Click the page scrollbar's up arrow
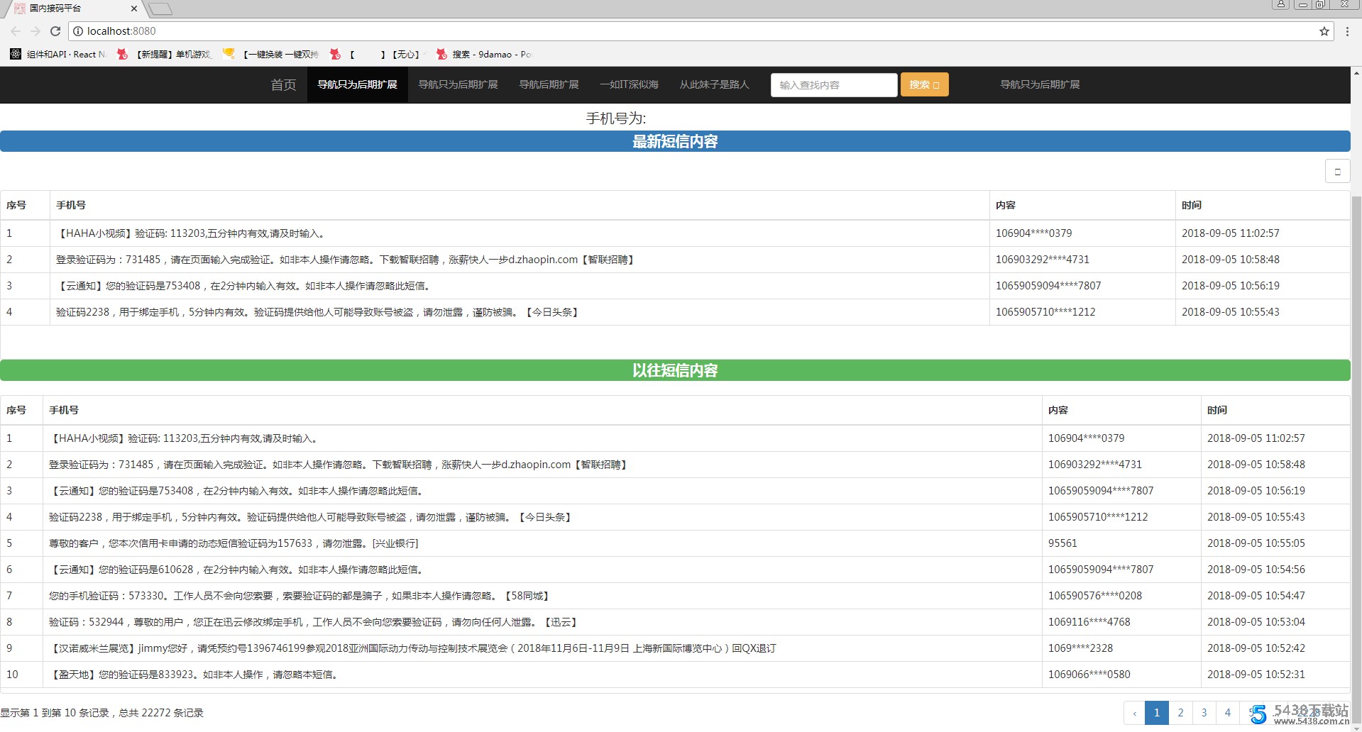This screenshot has width=1362, height=732. 1356,72
